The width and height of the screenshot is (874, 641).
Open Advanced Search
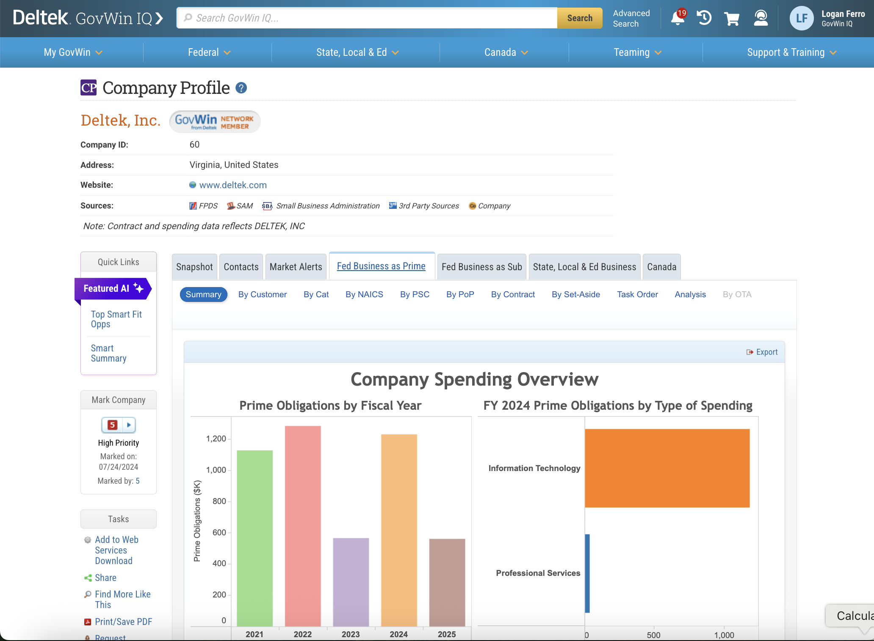pyautogui.click(x=631, y=18)
